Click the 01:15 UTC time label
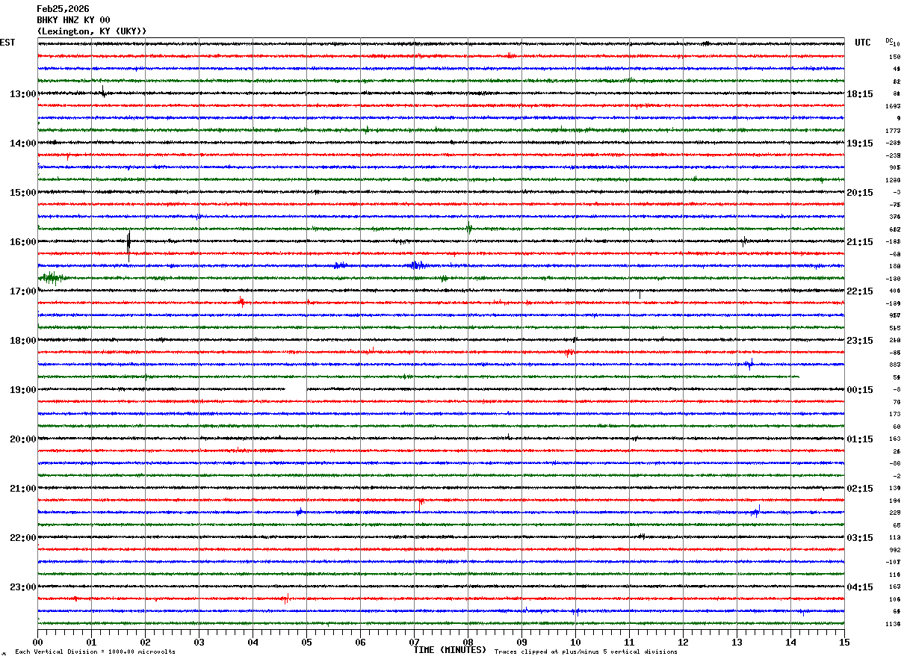 860,439
